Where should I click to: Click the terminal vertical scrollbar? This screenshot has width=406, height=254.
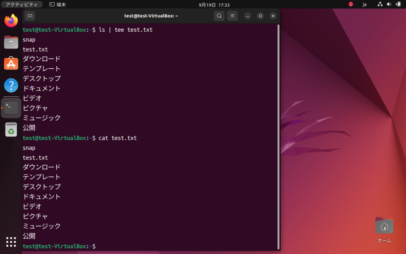[278, 137]
